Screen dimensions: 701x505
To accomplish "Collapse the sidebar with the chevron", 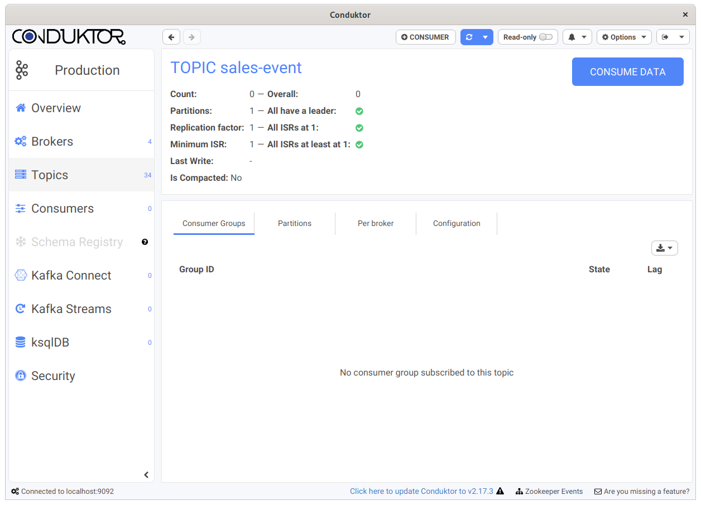I will pyautogui.click(x=146, y=475).
